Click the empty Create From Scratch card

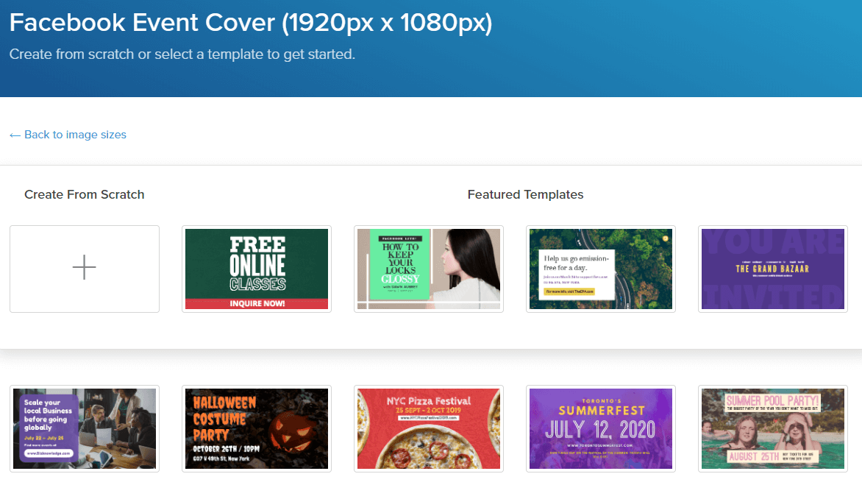[85, 269]
